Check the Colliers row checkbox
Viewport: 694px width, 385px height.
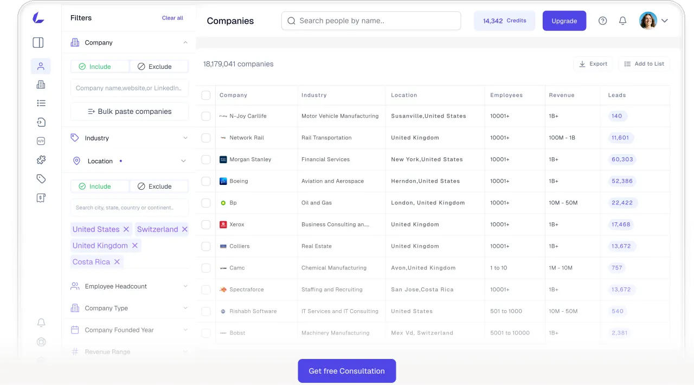click(205, 246)
